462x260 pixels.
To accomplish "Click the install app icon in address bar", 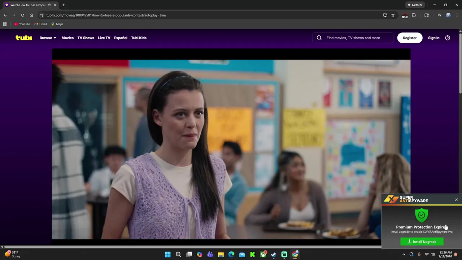I will 385,15.
